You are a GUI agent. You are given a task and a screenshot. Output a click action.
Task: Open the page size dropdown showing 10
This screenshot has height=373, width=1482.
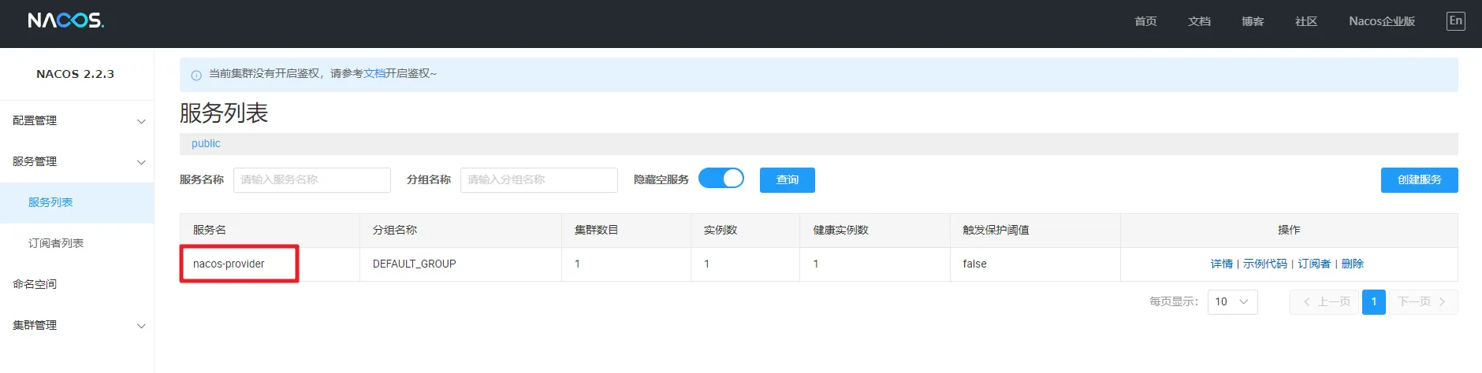click(x=1231, y=301)
